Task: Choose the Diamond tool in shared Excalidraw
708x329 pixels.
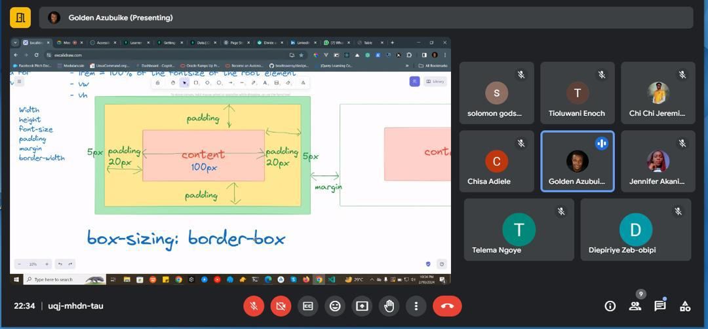Action: (x=207, y=83)
